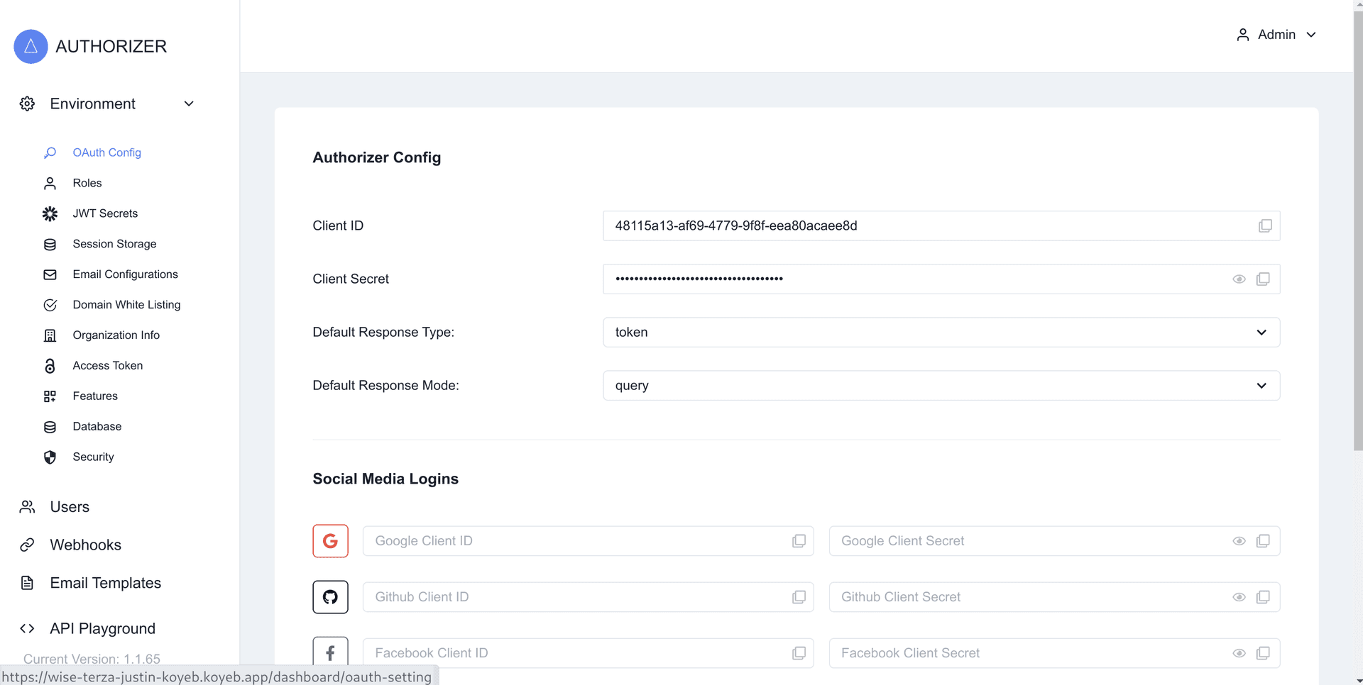Open the Default Response Type dropdown
This screenshot has height=685, width=1363.
click(941, 332)
